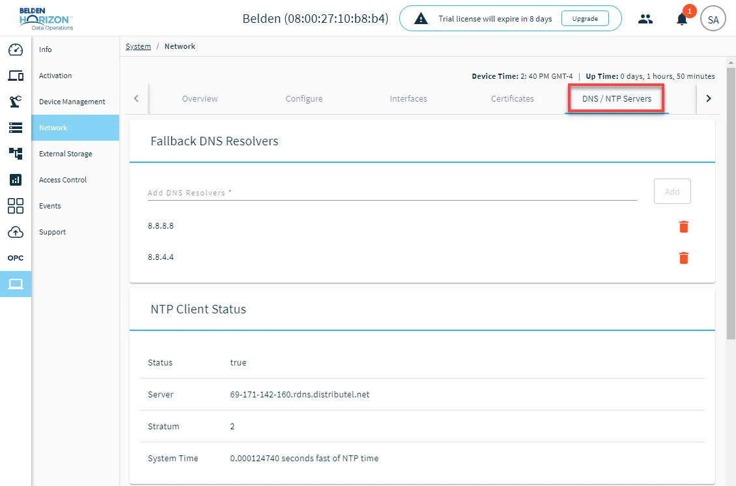The image size is (736, 486).
Task: Focus the Add DNS Resolvers input field
Action: 392,193
